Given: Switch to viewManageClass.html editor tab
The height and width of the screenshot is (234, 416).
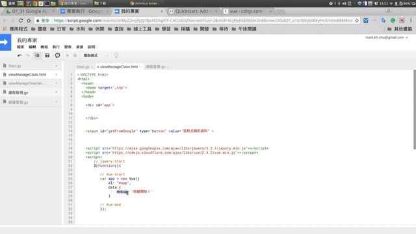Looking at the screenshot, I should coord(119,67).
